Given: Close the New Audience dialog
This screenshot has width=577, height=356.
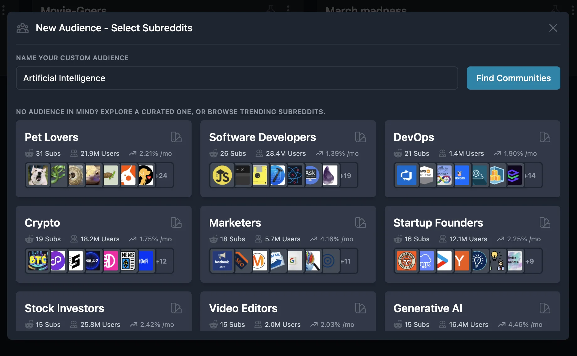Looking at the screenshot, I should [x=553, y=28].
